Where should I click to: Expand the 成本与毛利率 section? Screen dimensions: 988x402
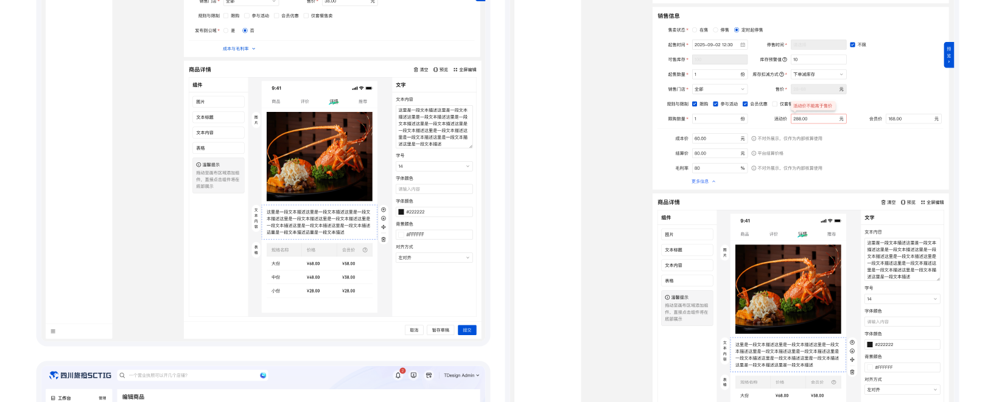(239, 49)
